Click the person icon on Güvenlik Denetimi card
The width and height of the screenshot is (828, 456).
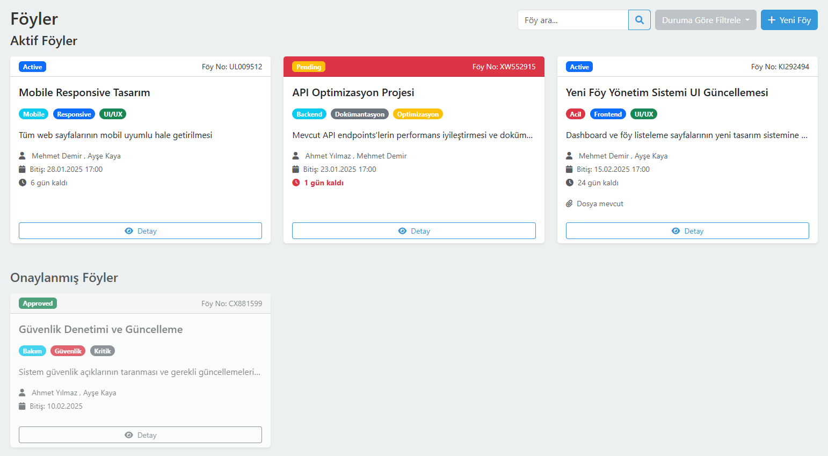22,393
